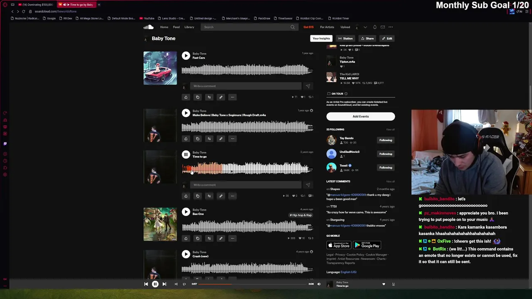Viewport: 532px width, 299px height.
Task: Open the play queue icon
Action: pos(393,284)
